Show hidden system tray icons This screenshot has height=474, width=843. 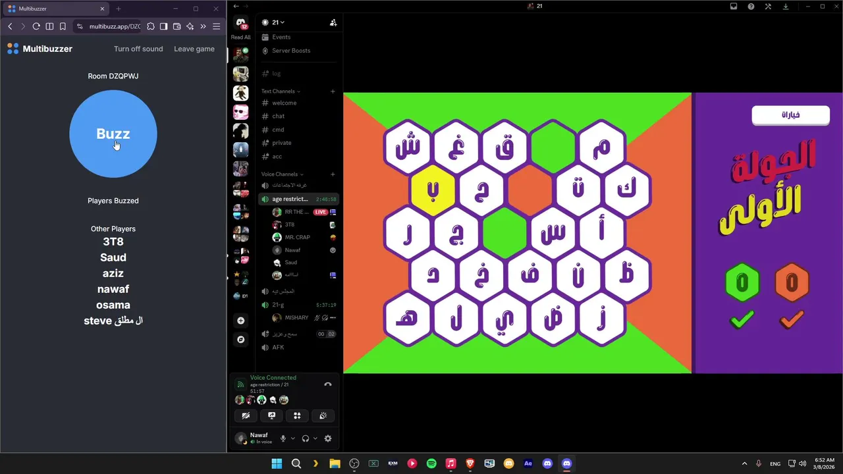point(744,463)
